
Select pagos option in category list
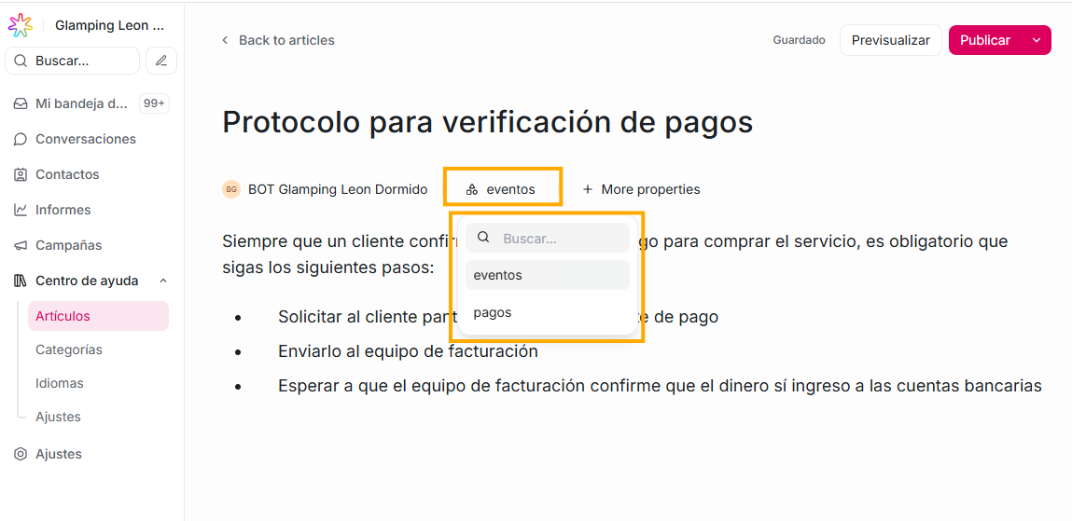tap(493, 312)
